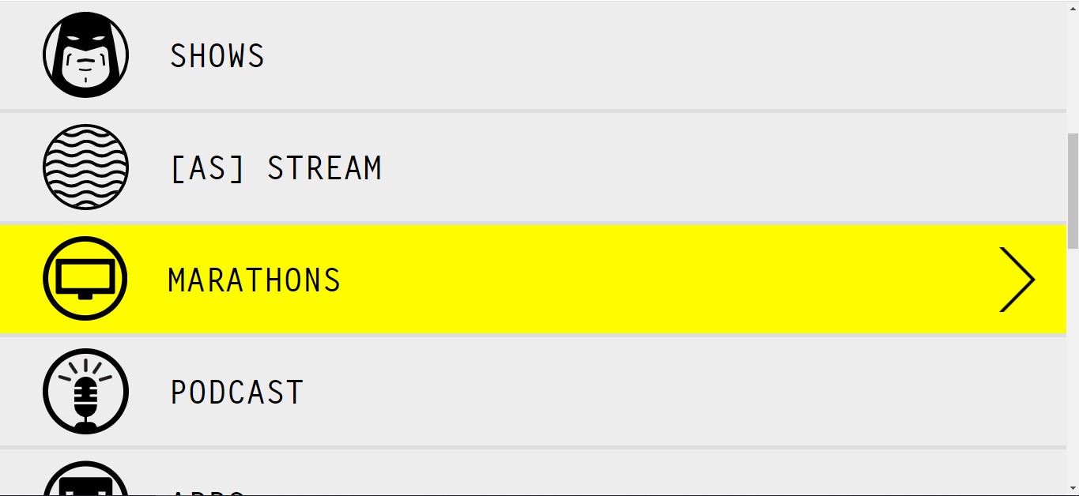Open the microphone Podcast icon
Image resolution: width=1079 pixels, height=496 pixels.
pos(85,391)
